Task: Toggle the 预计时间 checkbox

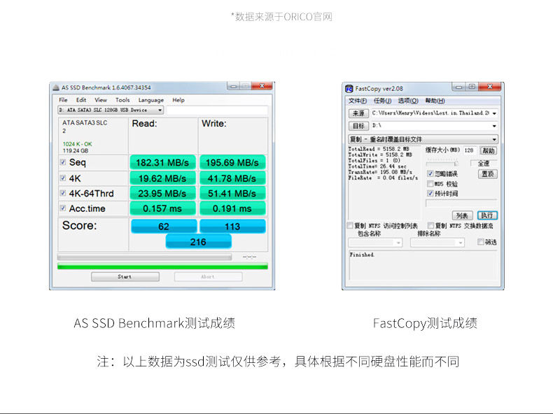Action: coord(430,193)
